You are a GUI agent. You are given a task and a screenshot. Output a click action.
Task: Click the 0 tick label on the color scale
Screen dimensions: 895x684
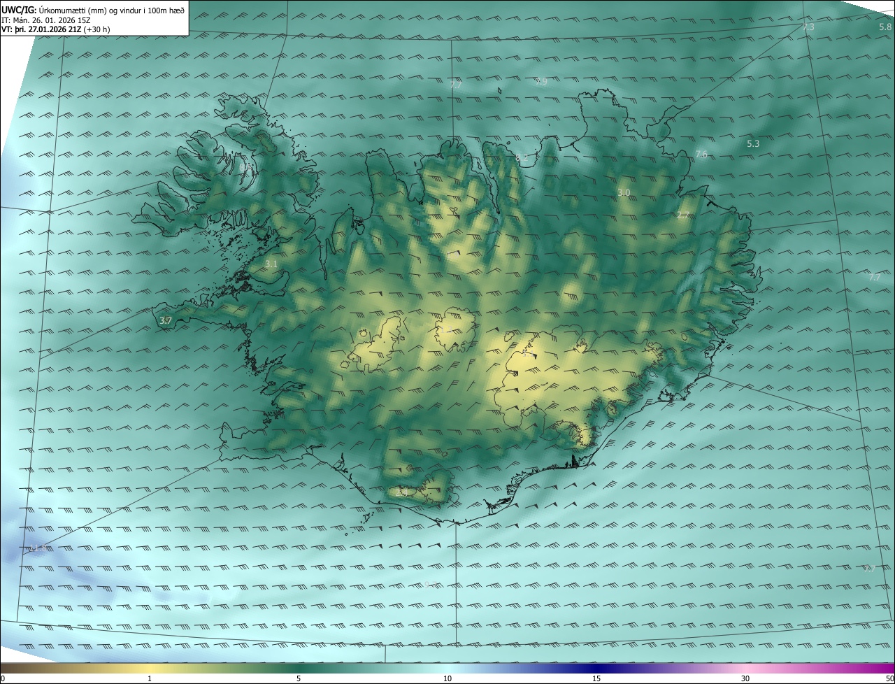pos(3,678)
